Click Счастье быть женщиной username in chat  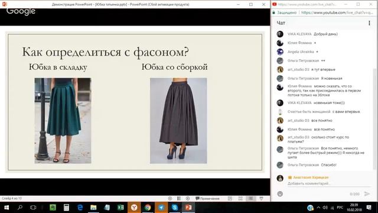[309, 112]
